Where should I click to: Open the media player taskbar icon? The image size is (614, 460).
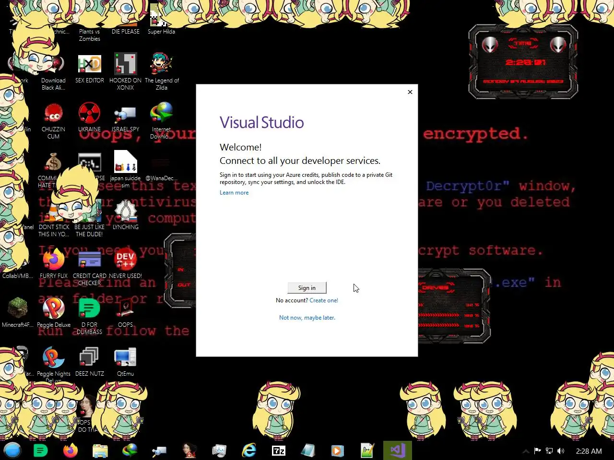click(338, 450)
